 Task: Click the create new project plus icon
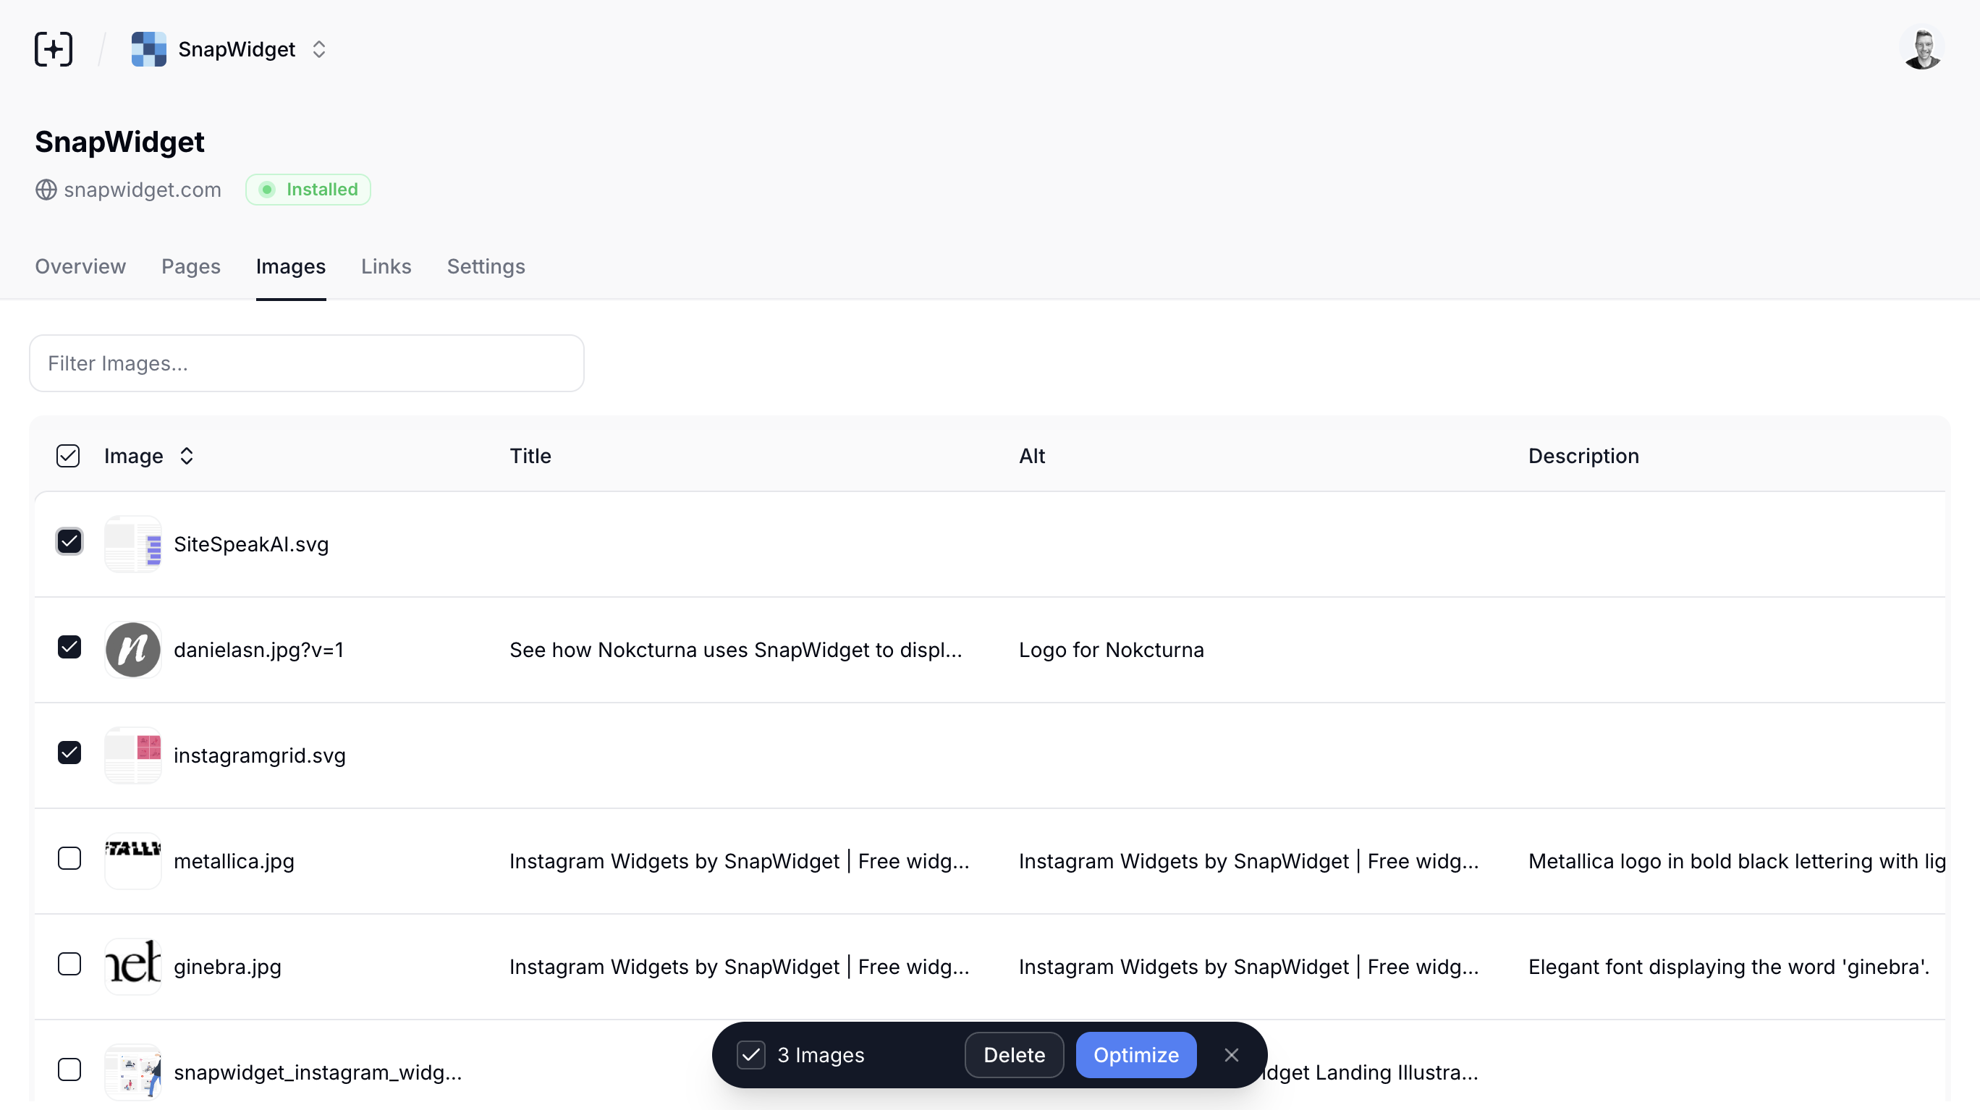click(52, 48)
